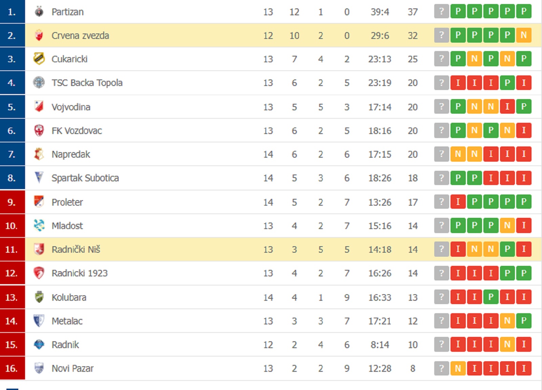Image resolution: width=542 pixels, height=390 pixels.
Task: Click Metalac's orange N draw badge
Action: click(x=507, y=321)
